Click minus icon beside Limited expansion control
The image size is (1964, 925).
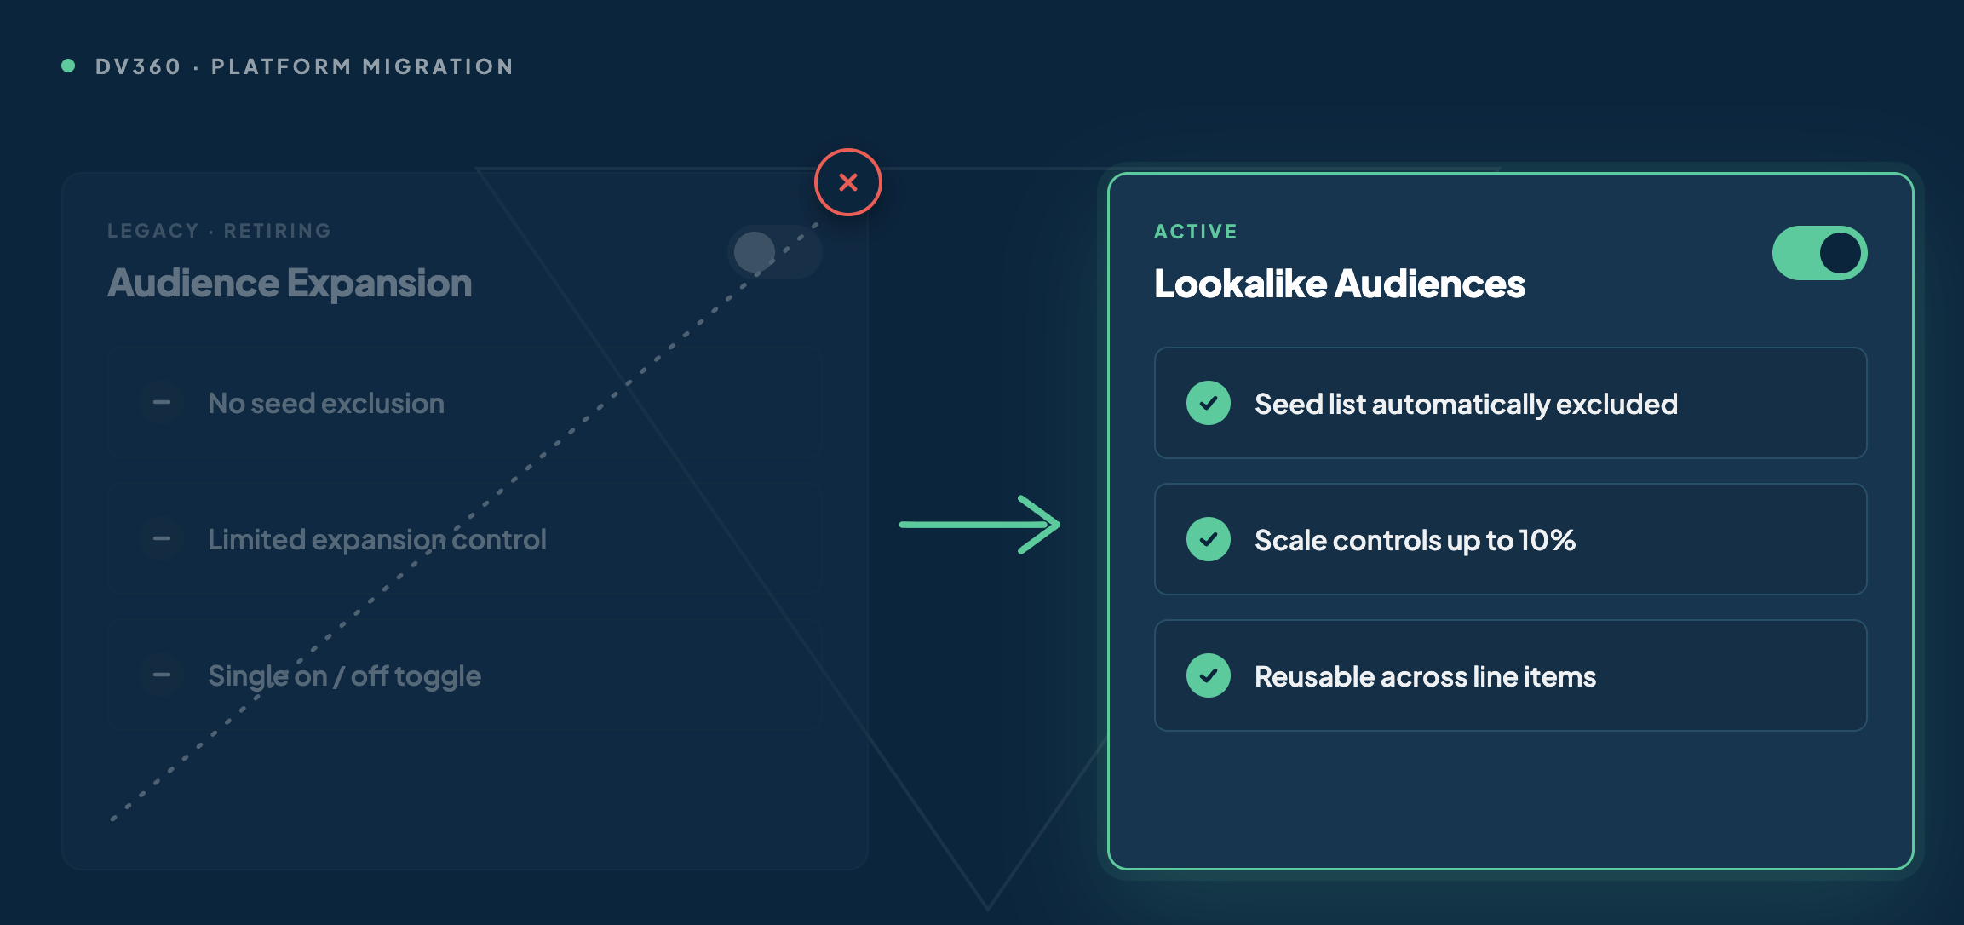click(x=162, y=539)
